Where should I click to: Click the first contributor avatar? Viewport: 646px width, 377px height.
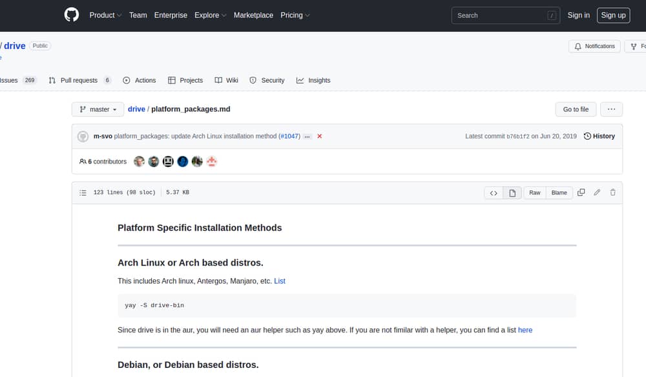[140, 162]
